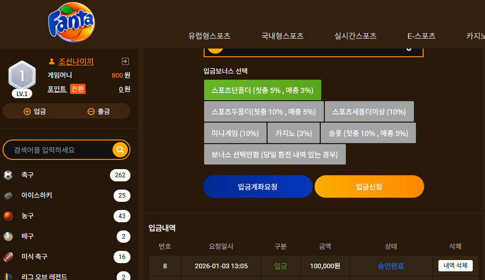Click 입금계좌요청 button
Viewport: 485px width, 280px height.
click(258, 186)
